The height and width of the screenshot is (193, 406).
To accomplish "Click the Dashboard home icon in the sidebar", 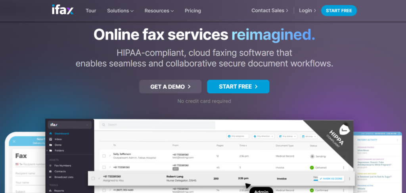I will click(x=50, y=134).
